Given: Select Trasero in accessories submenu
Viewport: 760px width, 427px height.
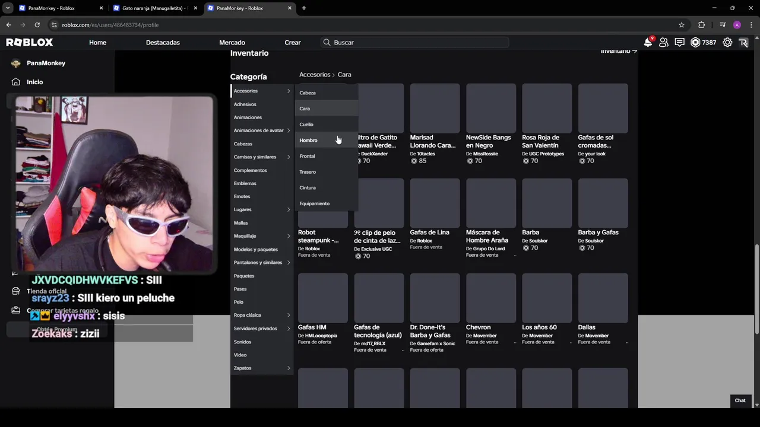Looking at the screenshot, I should [x=326, y=172].
